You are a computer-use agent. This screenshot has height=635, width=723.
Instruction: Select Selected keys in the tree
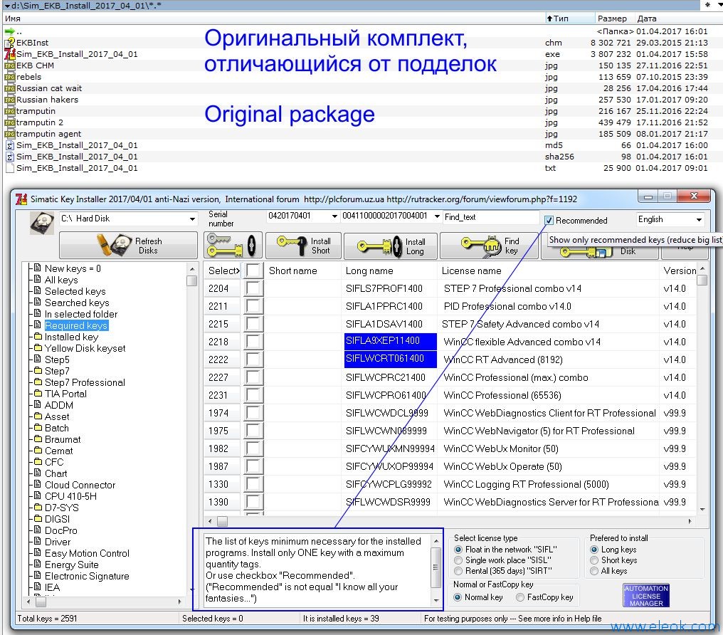coord(75,291)
